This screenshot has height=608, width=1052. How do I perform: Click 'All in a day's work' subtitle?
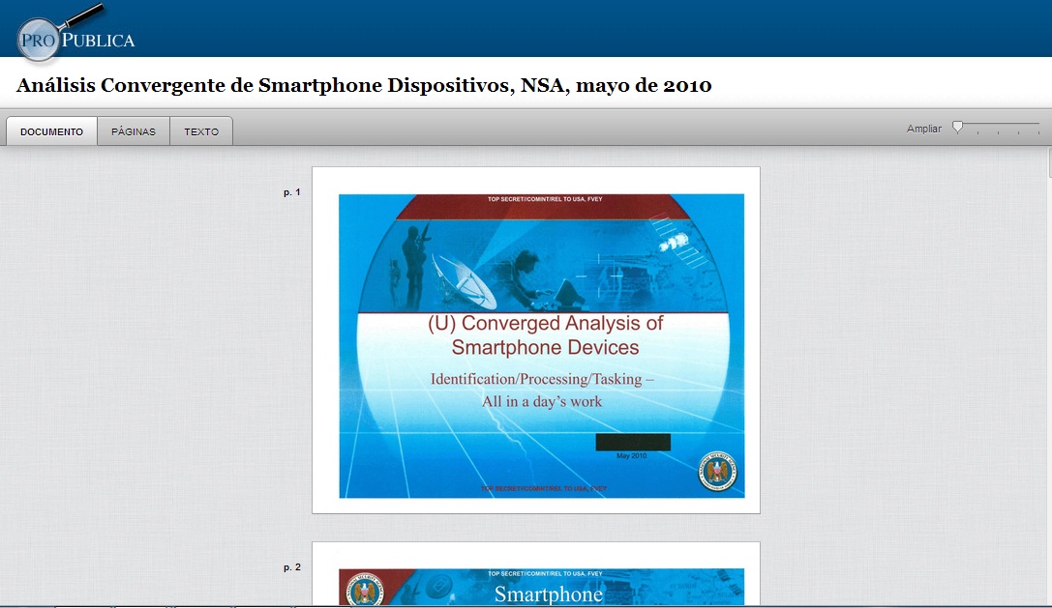542,401
